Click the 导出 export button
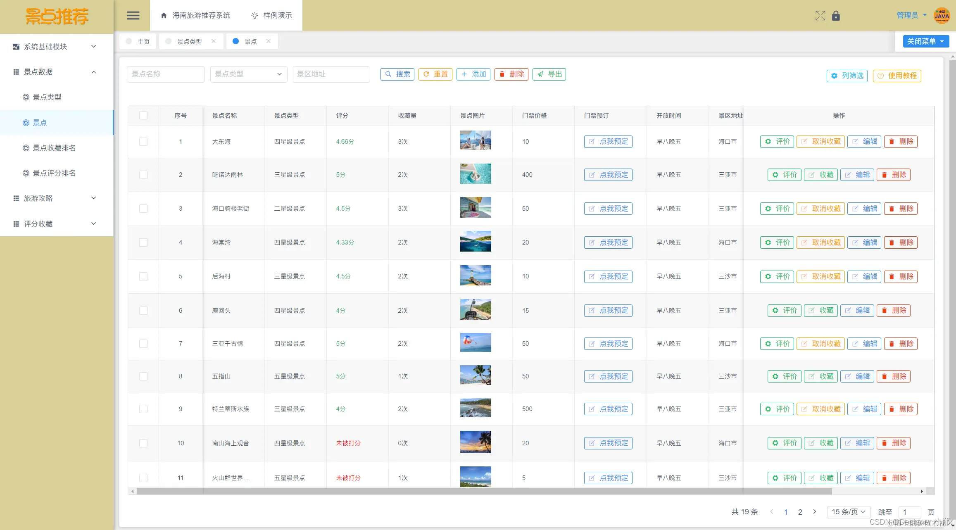Image resolution: width=956 pixels, height=530 pixels. (x=549, y=74)
